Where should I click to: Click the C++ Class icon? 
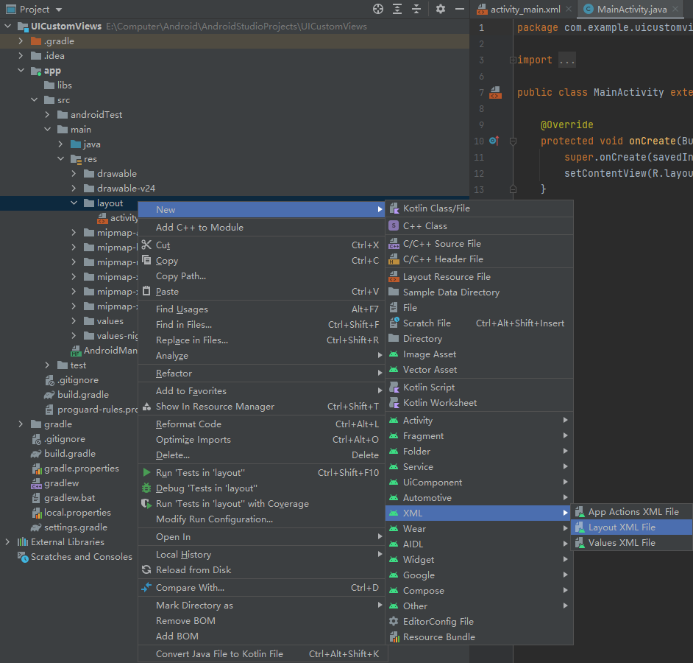click(x=394, y=225)
